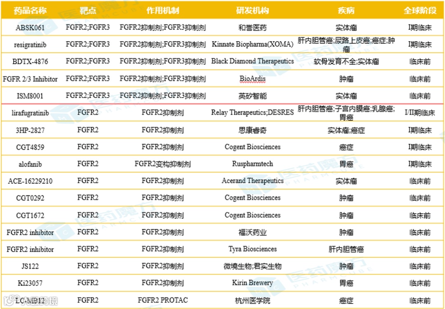Viewport: 445px width, 309px height.
Task: Select the FGFR2 PROTAC mechanism cell
Action: coord(163,300)
